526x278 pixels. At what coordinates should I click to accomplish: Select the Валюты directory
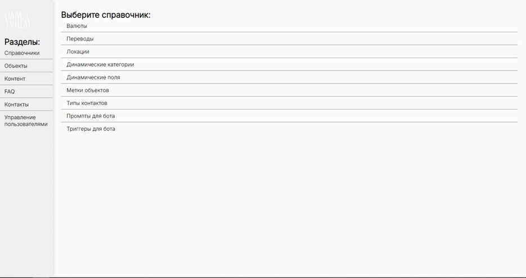click(x=77, y=26)
